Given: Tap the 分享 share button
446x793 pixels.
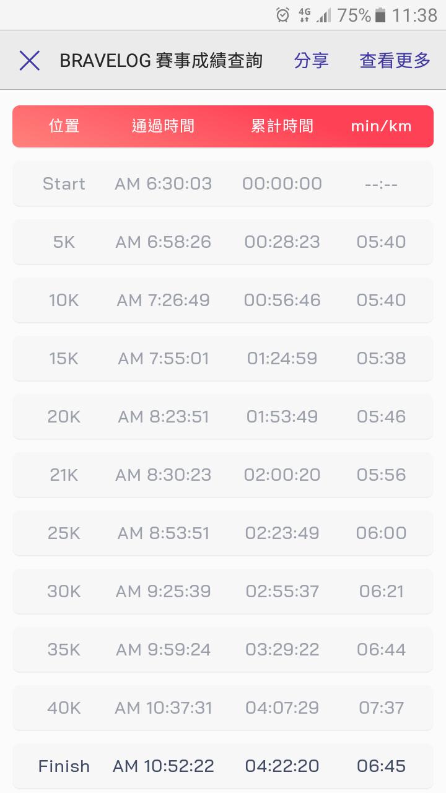Looking at the screenshot, I should (311, 61).
